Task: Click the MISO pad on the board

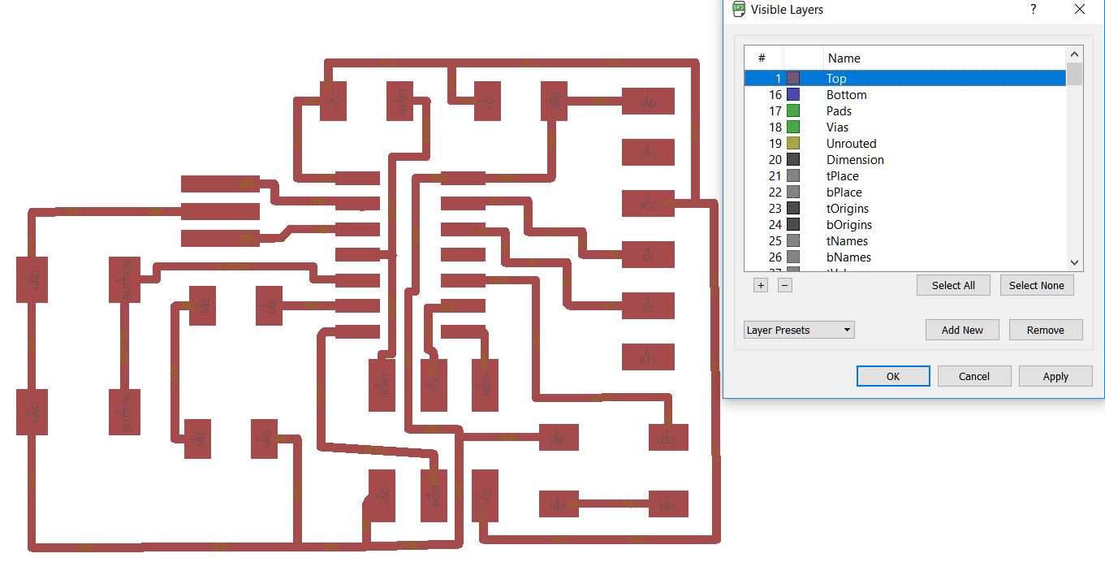Action: tap(486, 385)
